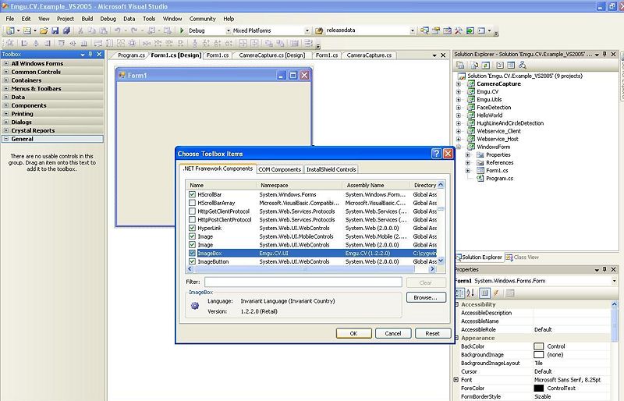
Task: Click Alphabetical sort icon in Properties panel
Action: 470,293
